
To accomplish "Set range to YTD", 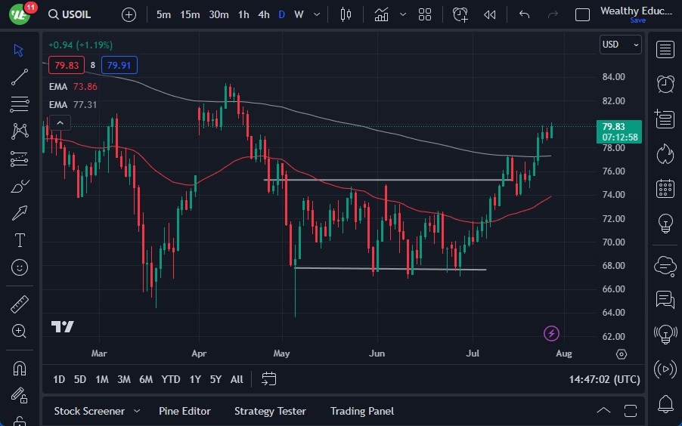I will click(x=171, y=379).
